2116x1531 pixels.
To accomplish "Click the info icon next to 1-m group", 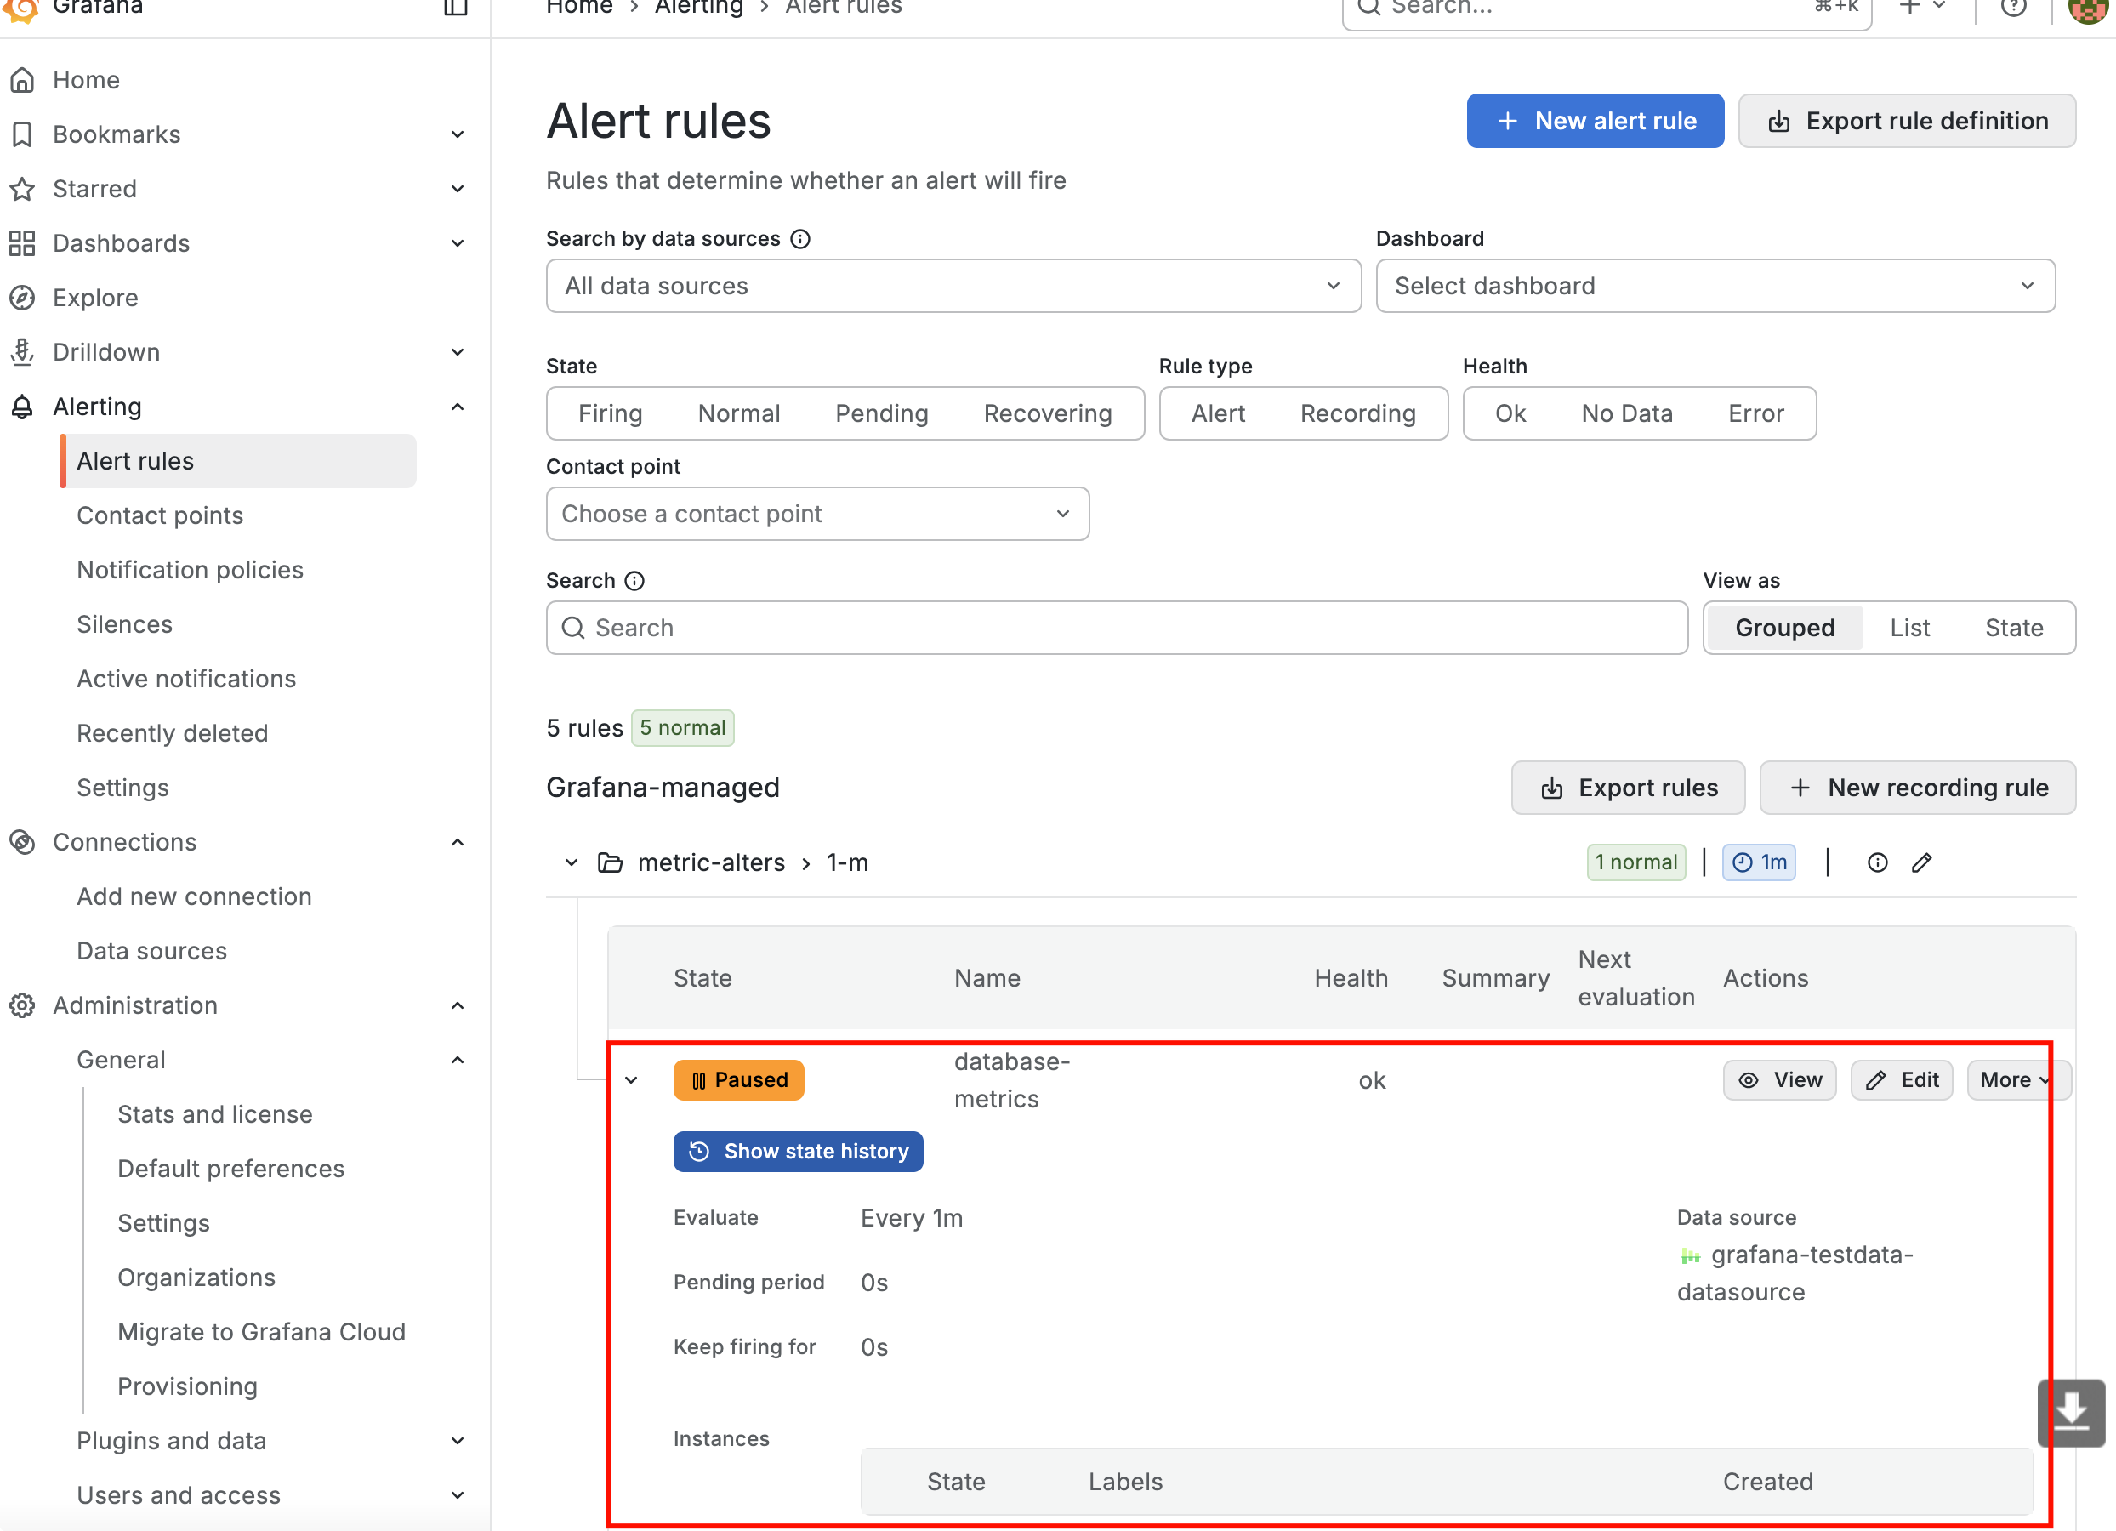I will pyautogui.click(x=1877, y=862).
